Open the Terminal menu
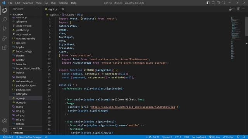The image size is (248, 139). point(63,3)
